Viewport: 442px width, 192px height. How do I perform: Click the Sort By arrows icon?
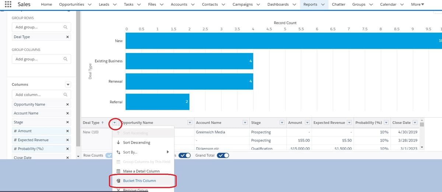118,152
